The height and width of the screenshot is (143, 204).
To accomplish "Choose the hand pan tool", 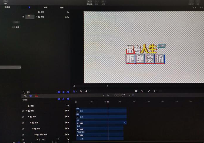I will click(x=86, y=91).
